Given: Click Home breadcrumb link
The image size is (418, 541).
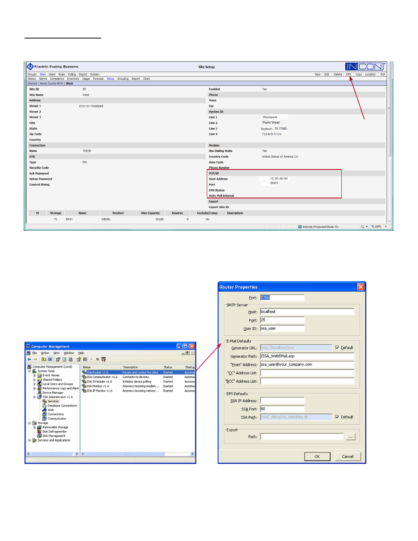Looking at the screenshot, I should coord(32,84).
